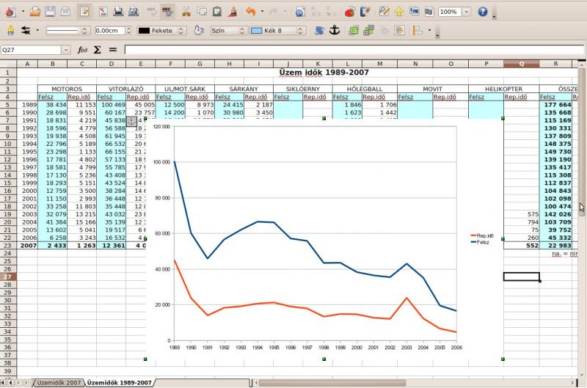587x388 pixels.
Task: Toggle AutoSpellcheck on the toolbar
Action: point(167,12)
